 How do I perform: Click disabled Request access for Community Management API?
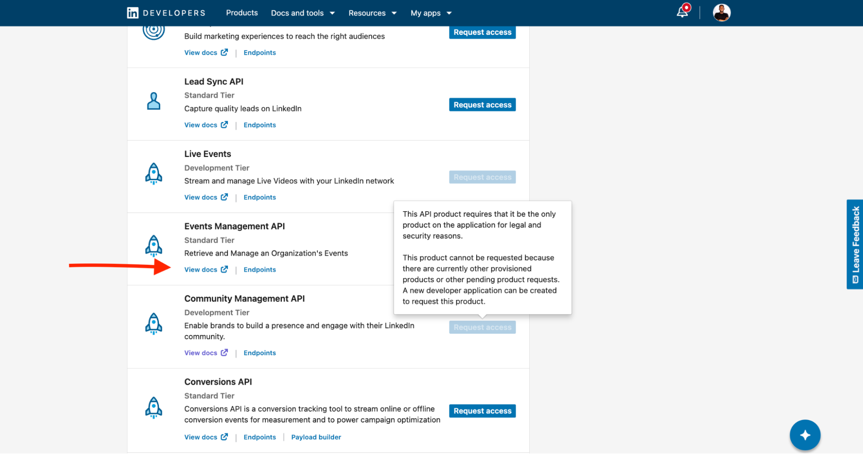coord(482,327)
